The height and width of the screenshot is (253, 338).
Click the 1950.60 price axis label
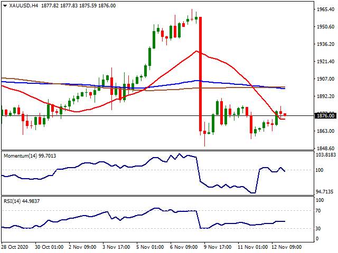coord(325,27)
